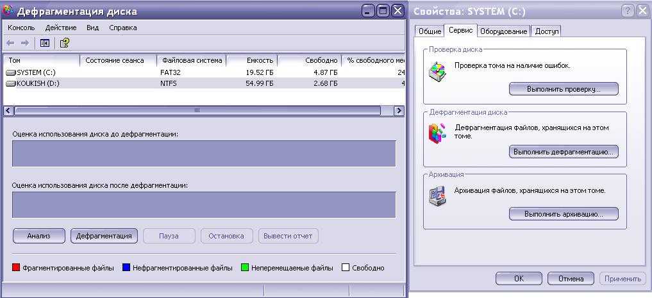Sort by the Емкость column header

[252, 61]
